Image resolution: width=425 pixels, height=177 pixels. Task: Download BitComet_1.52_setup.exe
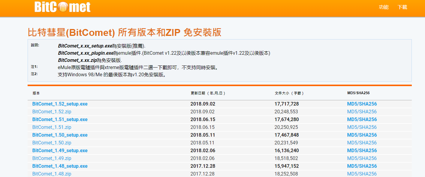(x=60, y=104)
